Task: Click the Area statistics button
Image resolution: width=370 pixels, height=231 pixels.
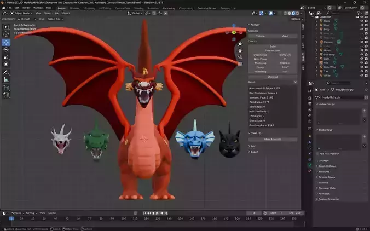Action: click(x=285, y=36)
